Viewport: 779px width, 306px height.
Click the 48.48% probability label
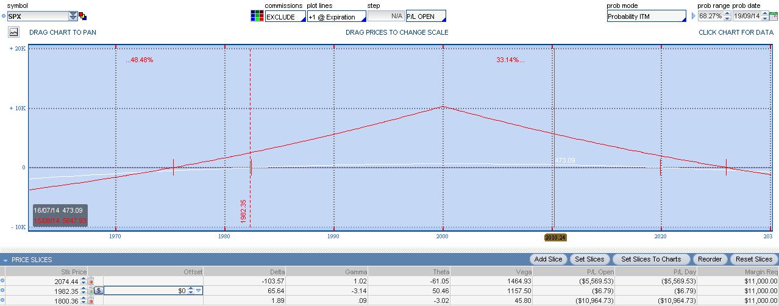[140, 60]
